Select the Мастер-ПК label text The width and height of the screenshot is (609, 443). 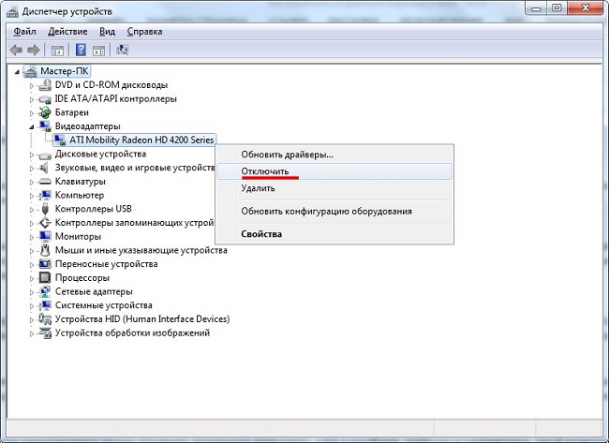pos(65,71)
